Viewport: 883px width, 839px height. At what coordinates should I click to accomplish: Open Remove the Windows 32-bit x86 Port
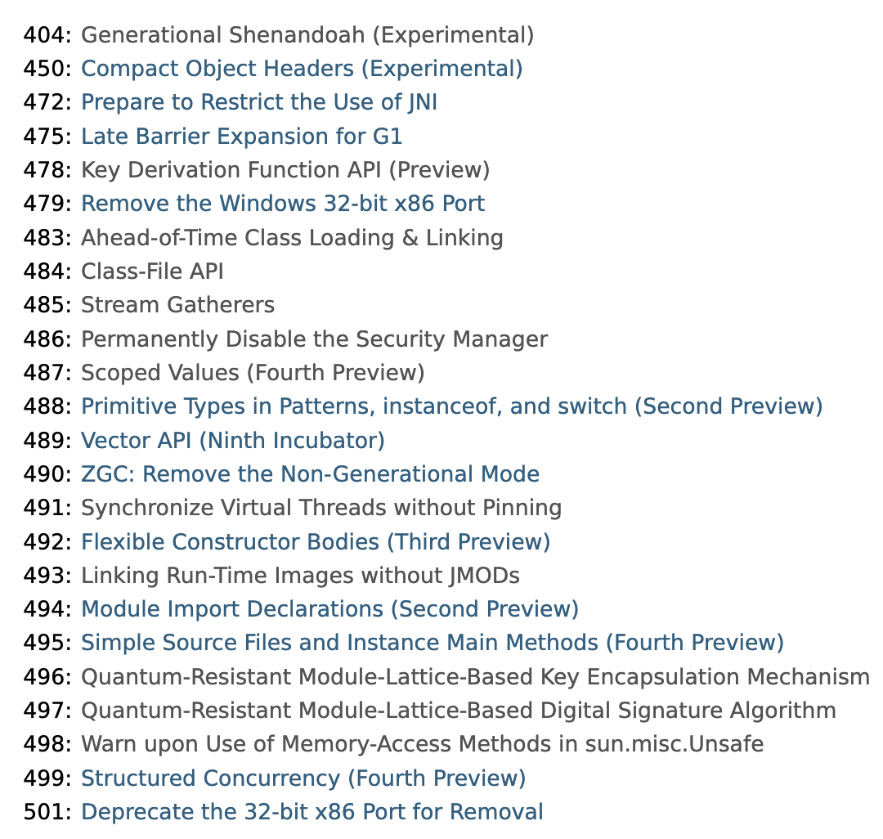283,204
